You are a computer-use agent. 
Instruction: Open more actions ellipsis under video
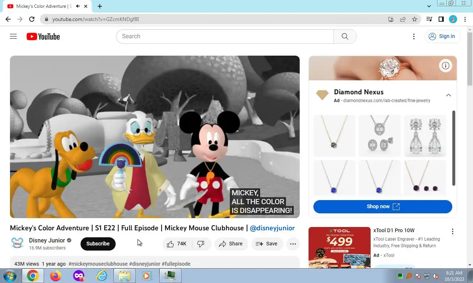pos(293,244)
